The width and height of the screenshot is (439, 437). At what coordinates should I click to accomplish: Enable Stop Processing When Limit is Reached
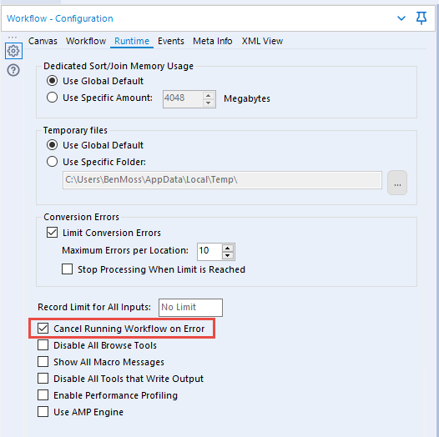click(68, 269)
